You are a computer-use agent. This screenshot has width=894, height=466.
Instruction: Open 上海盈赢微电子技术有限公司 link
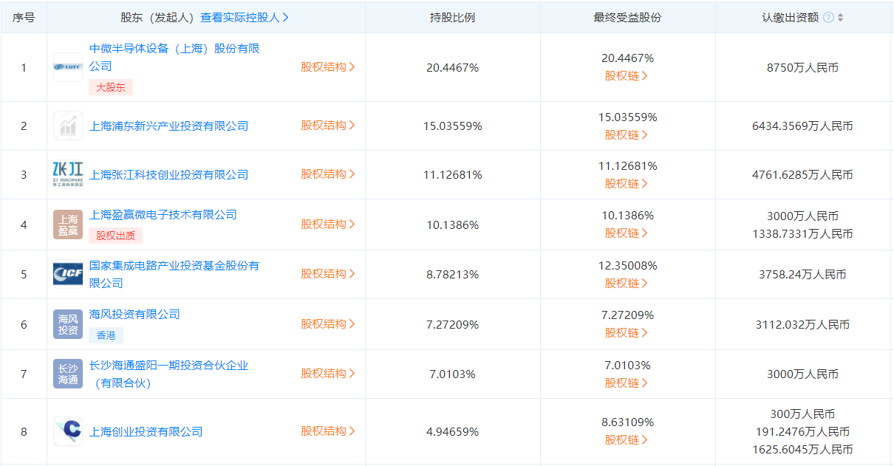point(163,215)
